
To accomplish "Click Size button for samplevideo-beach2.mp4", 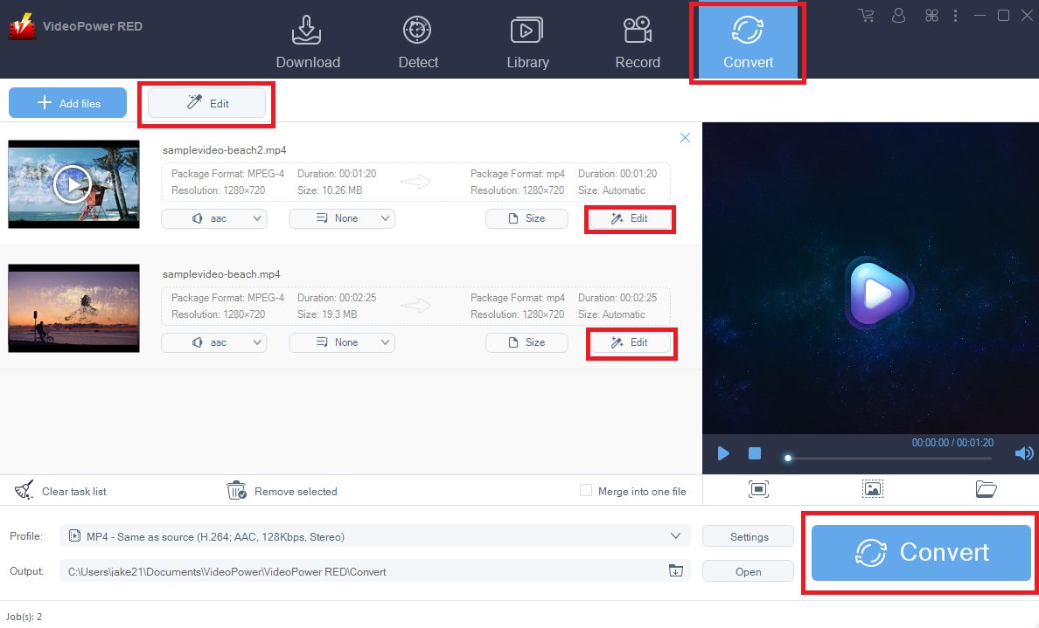I will pos(526,218).
